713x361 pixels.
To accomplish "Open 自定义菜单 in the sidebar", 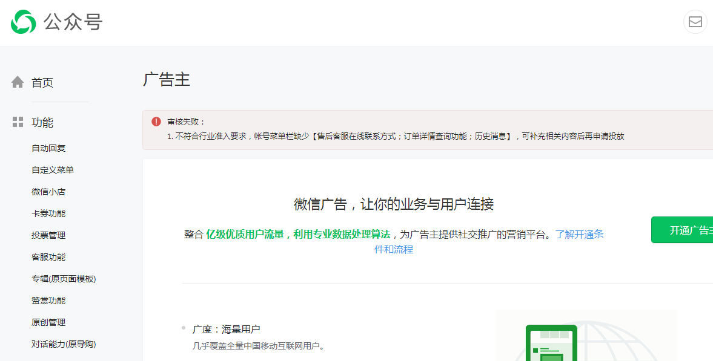I will [53, 170].
